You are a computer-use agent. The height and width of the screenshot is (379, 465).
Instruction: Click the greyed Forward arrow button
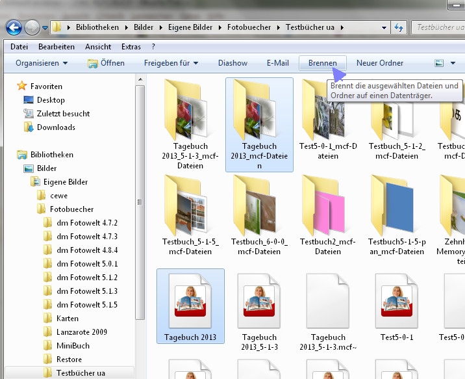(32, 27)
